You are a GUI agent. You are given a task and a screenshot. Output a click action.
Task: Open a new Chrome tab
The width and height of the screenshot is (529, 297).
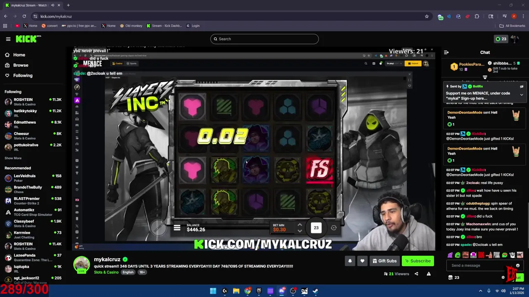(x=68, y=5)
